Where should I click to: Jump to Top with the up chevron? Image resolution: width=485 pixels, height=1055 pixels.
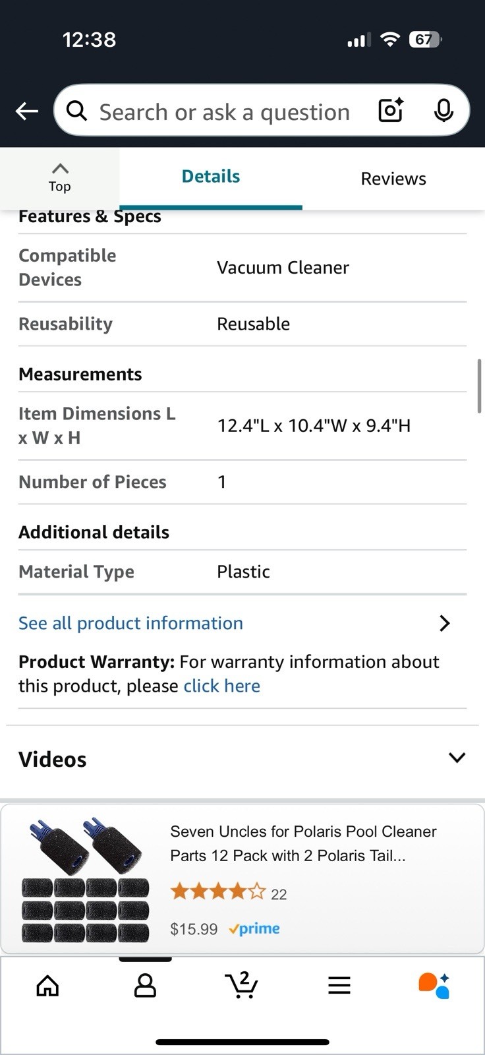[60, 177]
